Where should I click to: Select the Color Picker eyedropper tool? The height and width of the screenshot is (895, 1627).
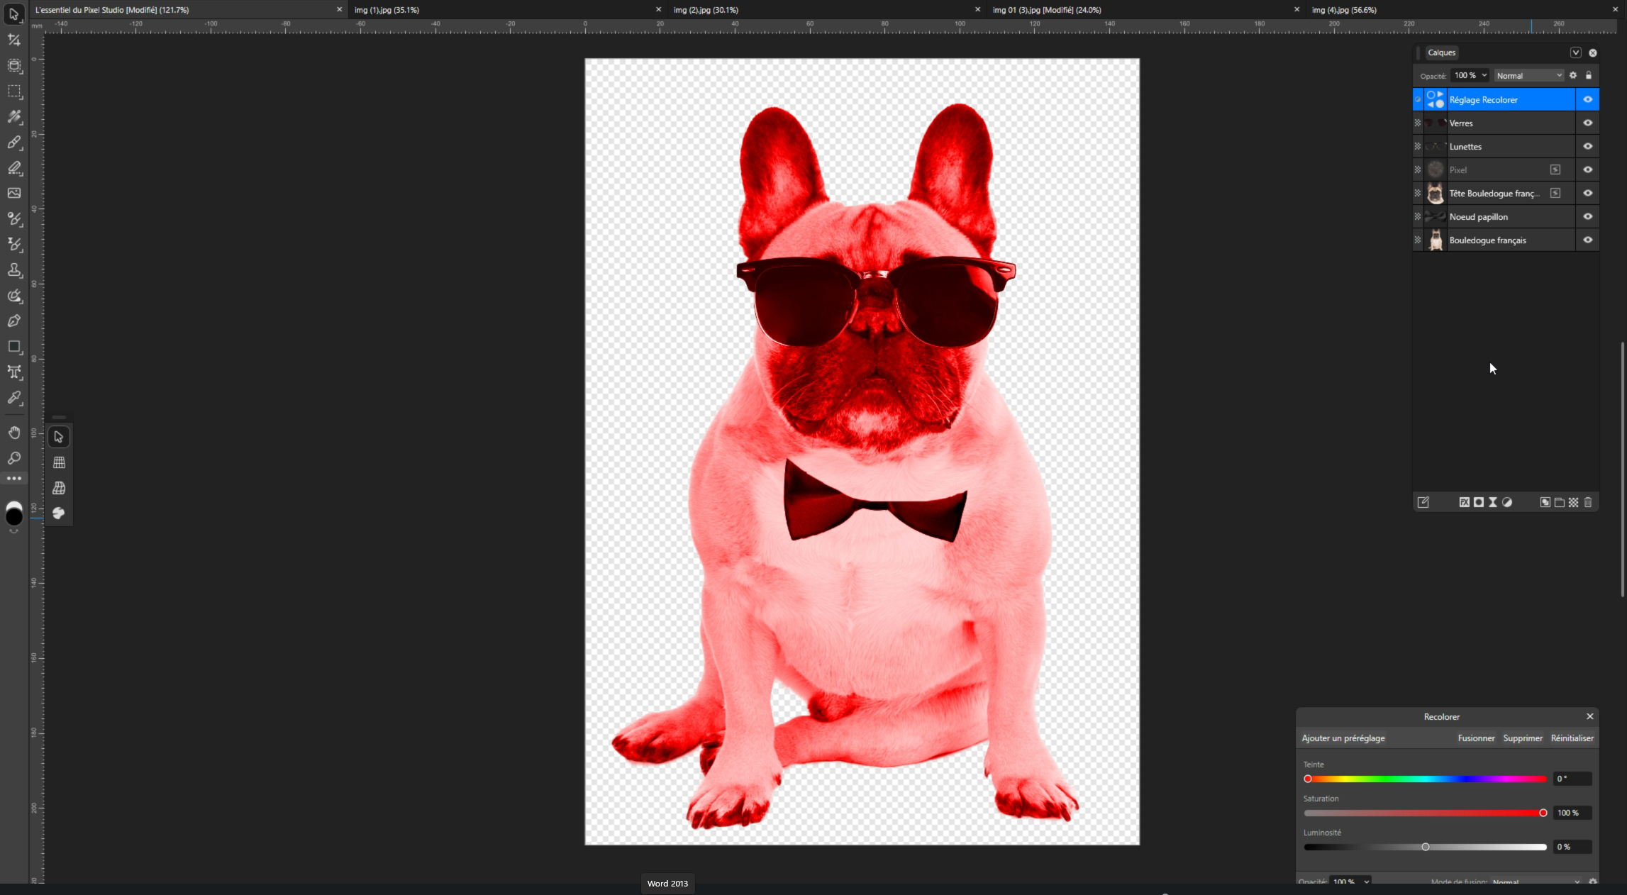[x=14, y=398]
